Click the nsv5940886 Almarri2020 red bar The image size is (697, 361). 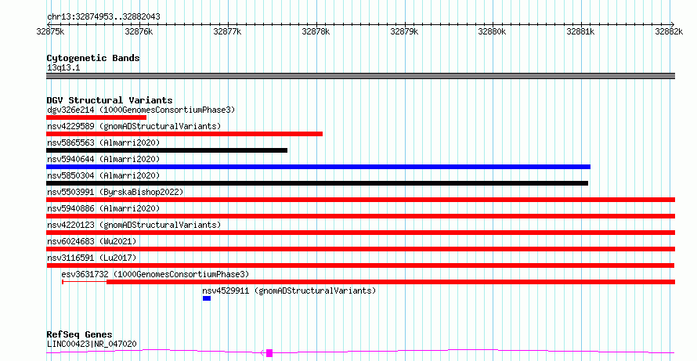tap(360, 216)
